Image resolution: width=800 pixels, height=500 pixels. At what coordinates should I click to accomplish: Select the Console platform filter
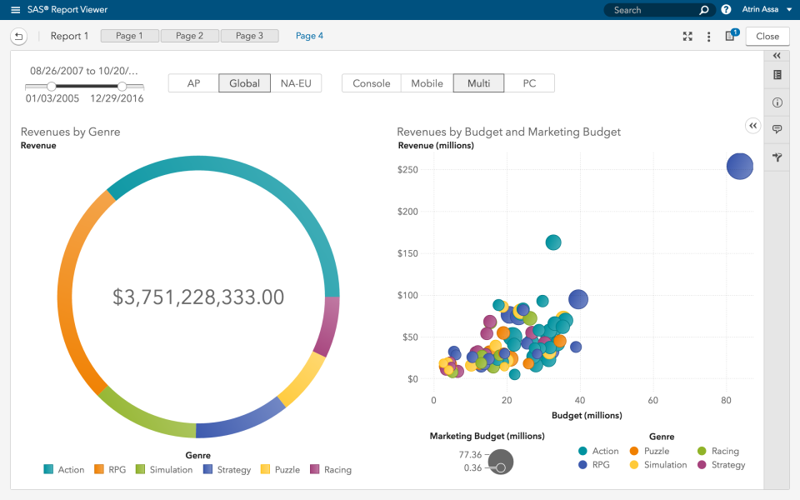click(370, 82)
